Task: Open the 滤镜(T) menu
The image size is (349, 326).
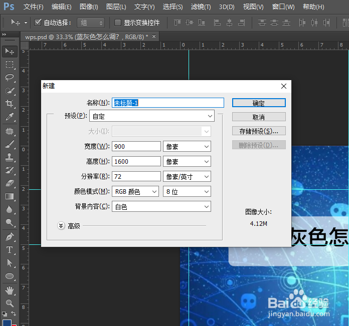Action: pos(201,7)
